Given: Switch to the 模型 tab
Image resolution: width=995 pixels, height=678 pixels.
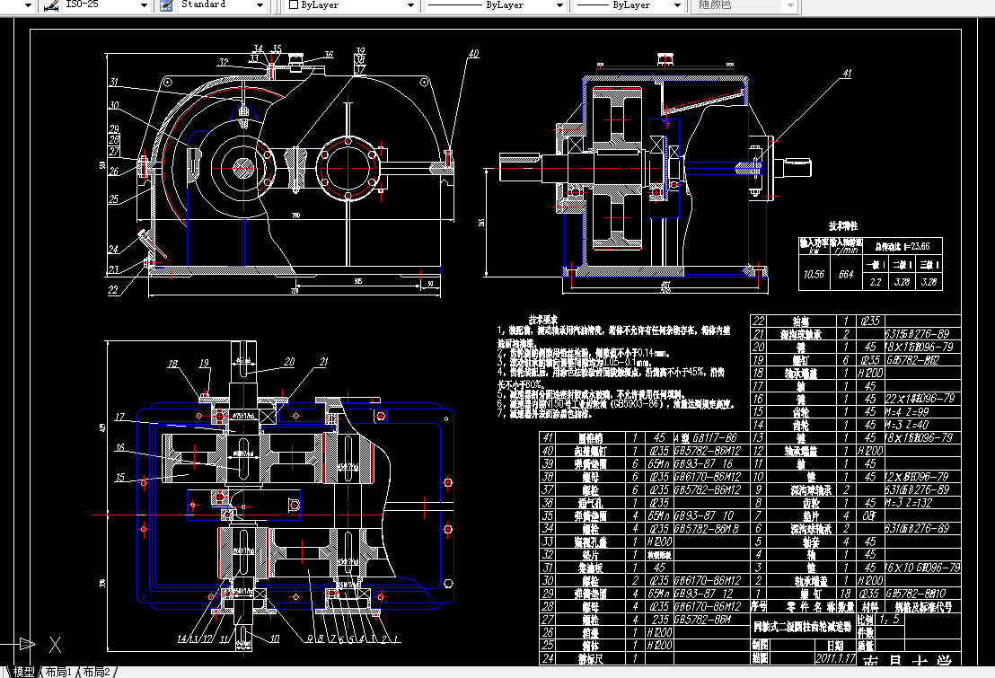Looking at the screenshot, I should point(24,672).
